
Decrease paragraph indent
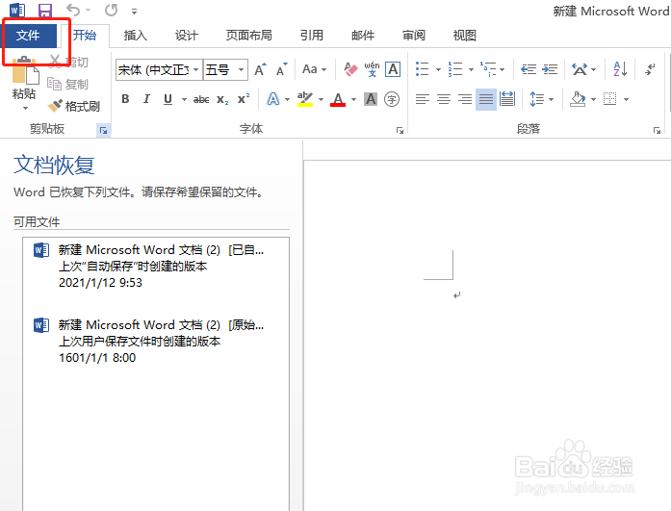529,69
